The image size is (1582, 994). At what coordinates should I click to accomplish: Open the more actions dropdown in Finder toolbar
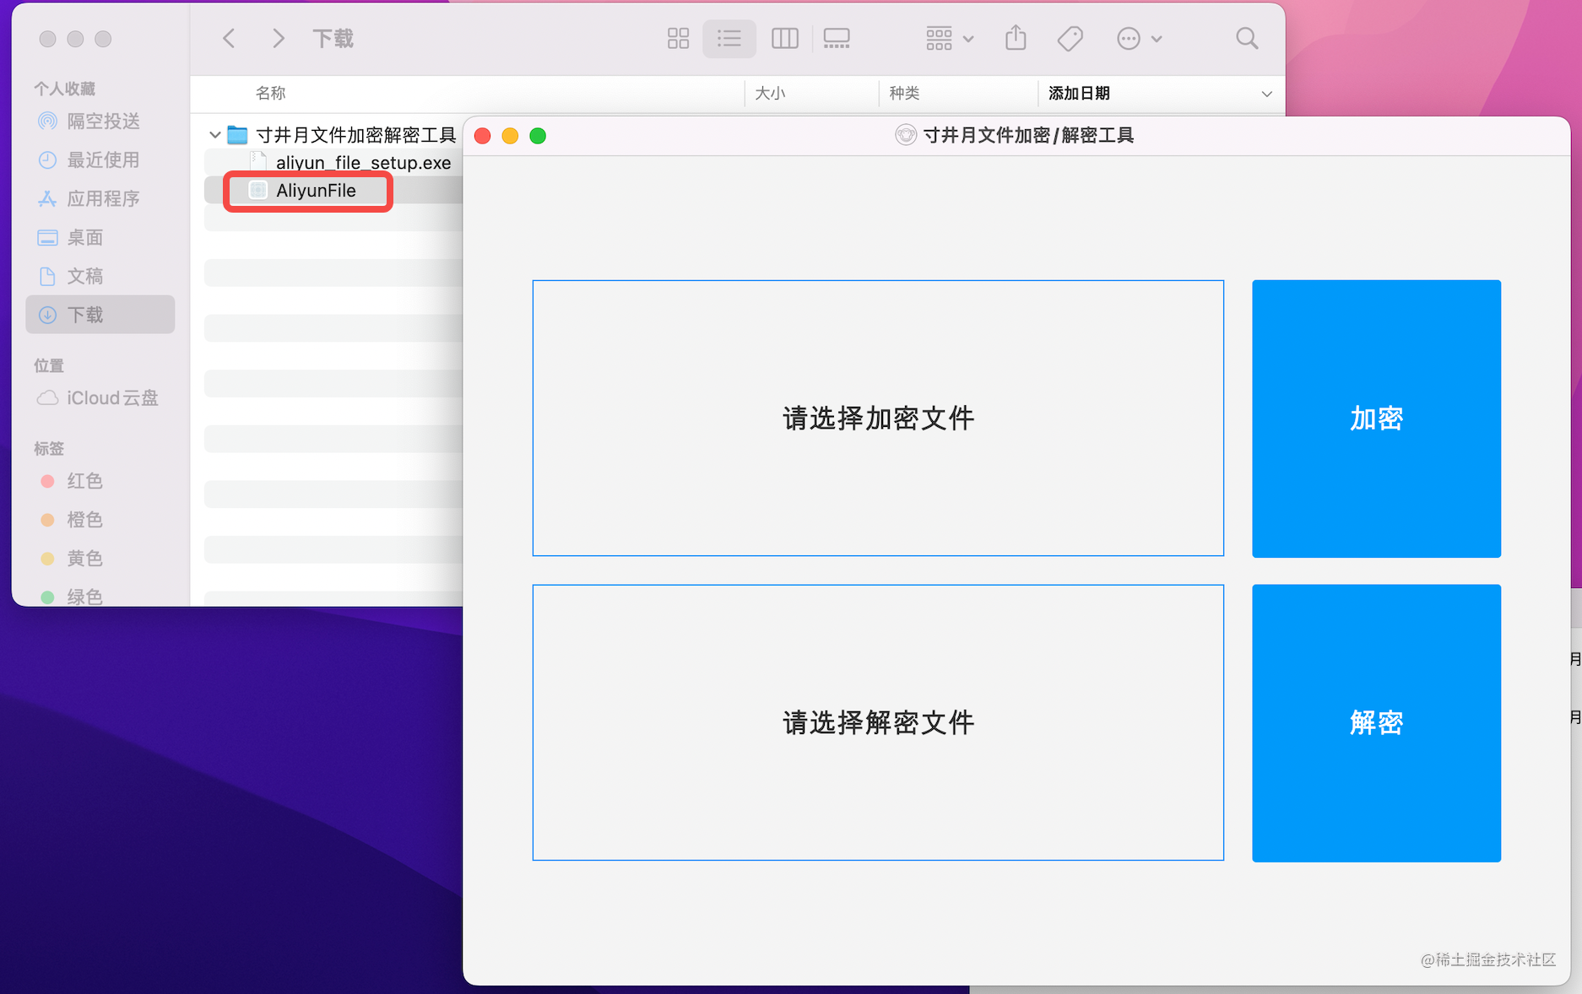tap(1138, 38)
